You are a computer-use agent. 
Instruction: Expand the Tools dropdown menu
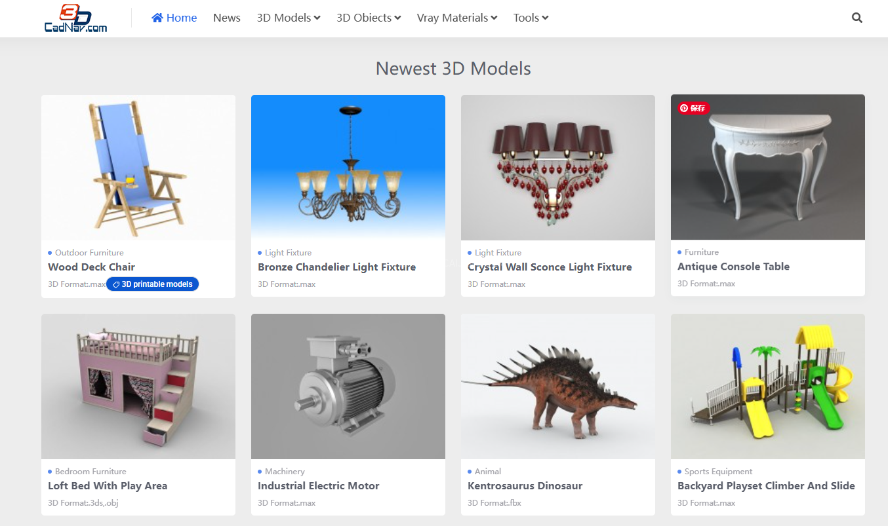tap(531, 18)
